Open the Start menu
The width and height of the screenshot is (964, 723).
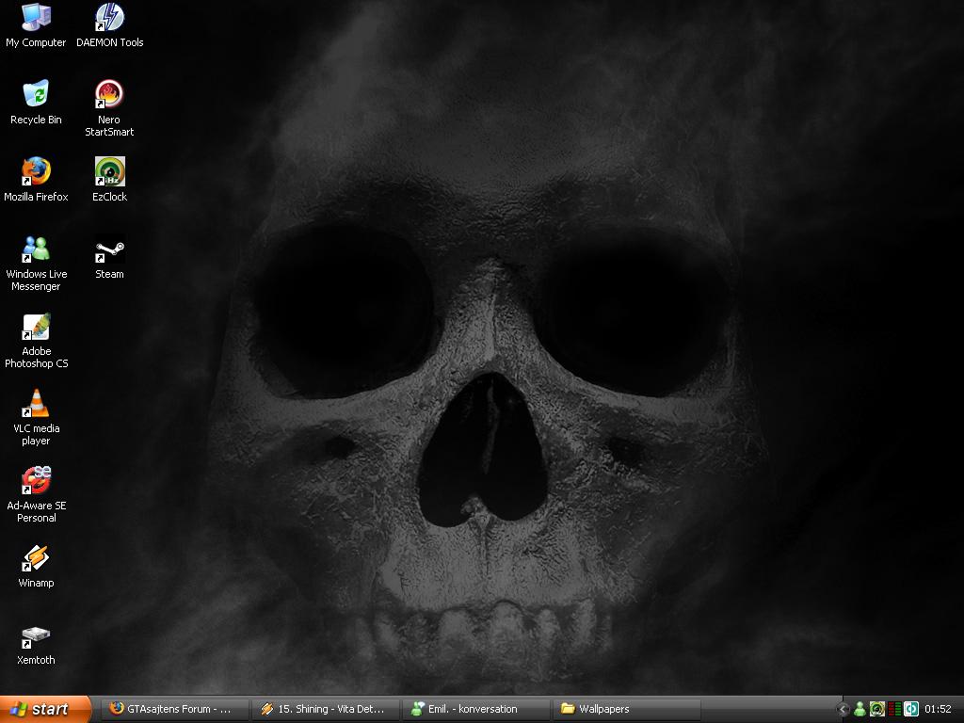45,709
